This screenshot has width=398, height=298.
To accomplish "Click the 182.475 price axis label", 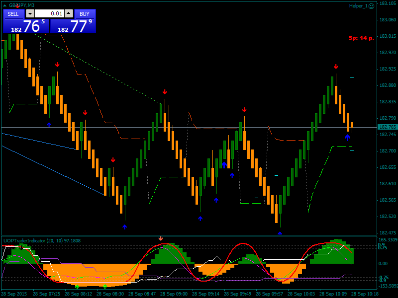I will coord(388,233).
